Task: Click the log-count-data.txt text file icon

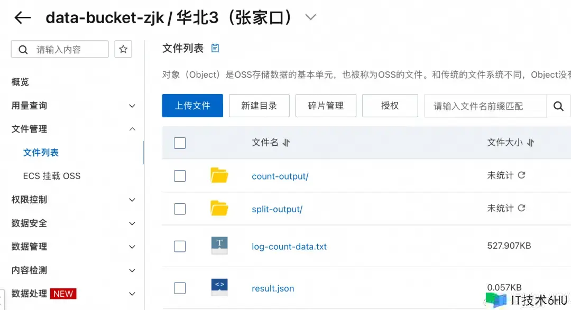Action: pos(219,246)
